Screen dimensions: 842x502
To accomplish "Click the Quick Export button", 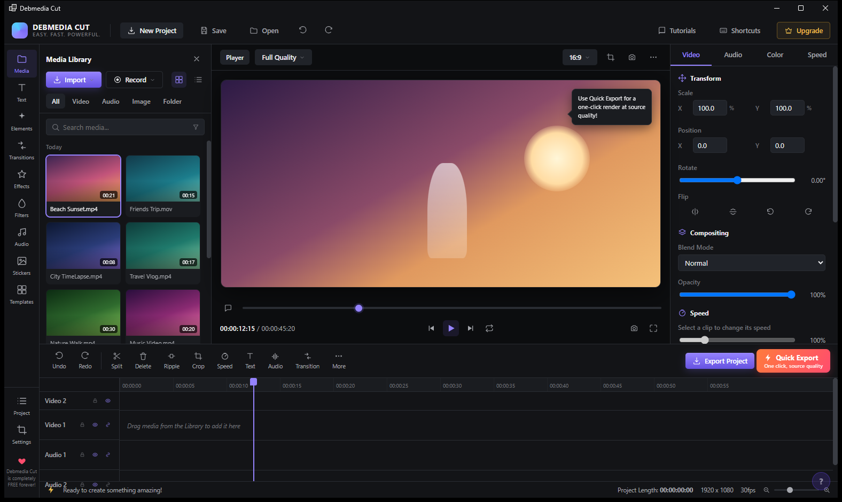I will coord(793,361).
